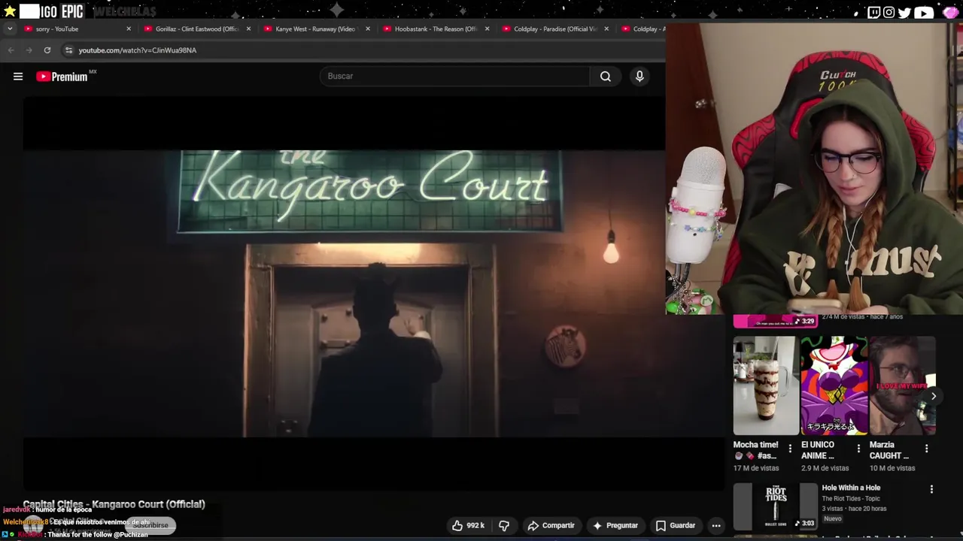Image resolution: width=963 pixels, height=541 pixels.
Task: Go back in browser history
Action: [11, 50]
